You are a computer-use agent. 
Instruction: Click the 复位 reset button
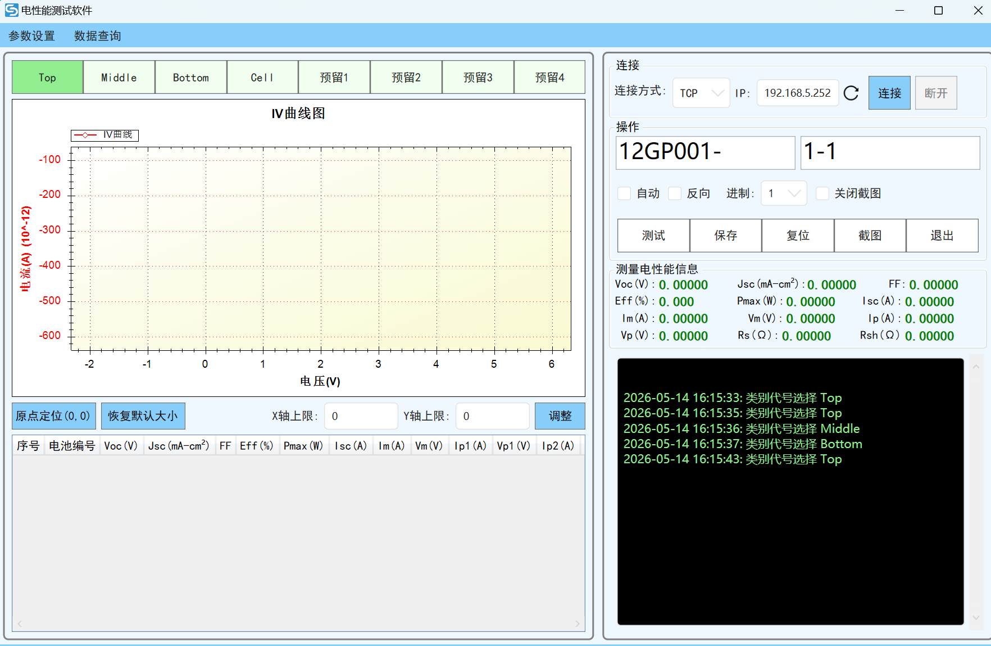point(798,236)
